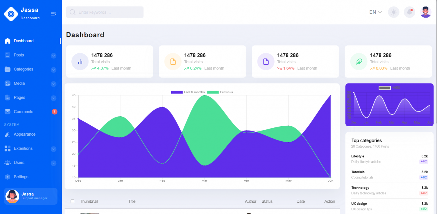This screenshot has height=214, width=437.
Task: Toggle the 'Previous' chart legend
Action: tap(220, 92)
